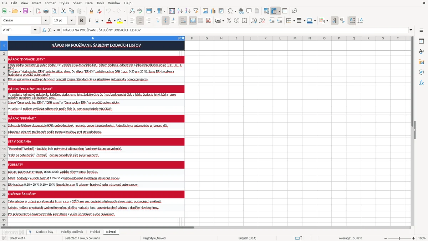Viewport: 428px width, 241px height.
Task: Toggle center horizontally alignment
Action: tap(140, 21)
